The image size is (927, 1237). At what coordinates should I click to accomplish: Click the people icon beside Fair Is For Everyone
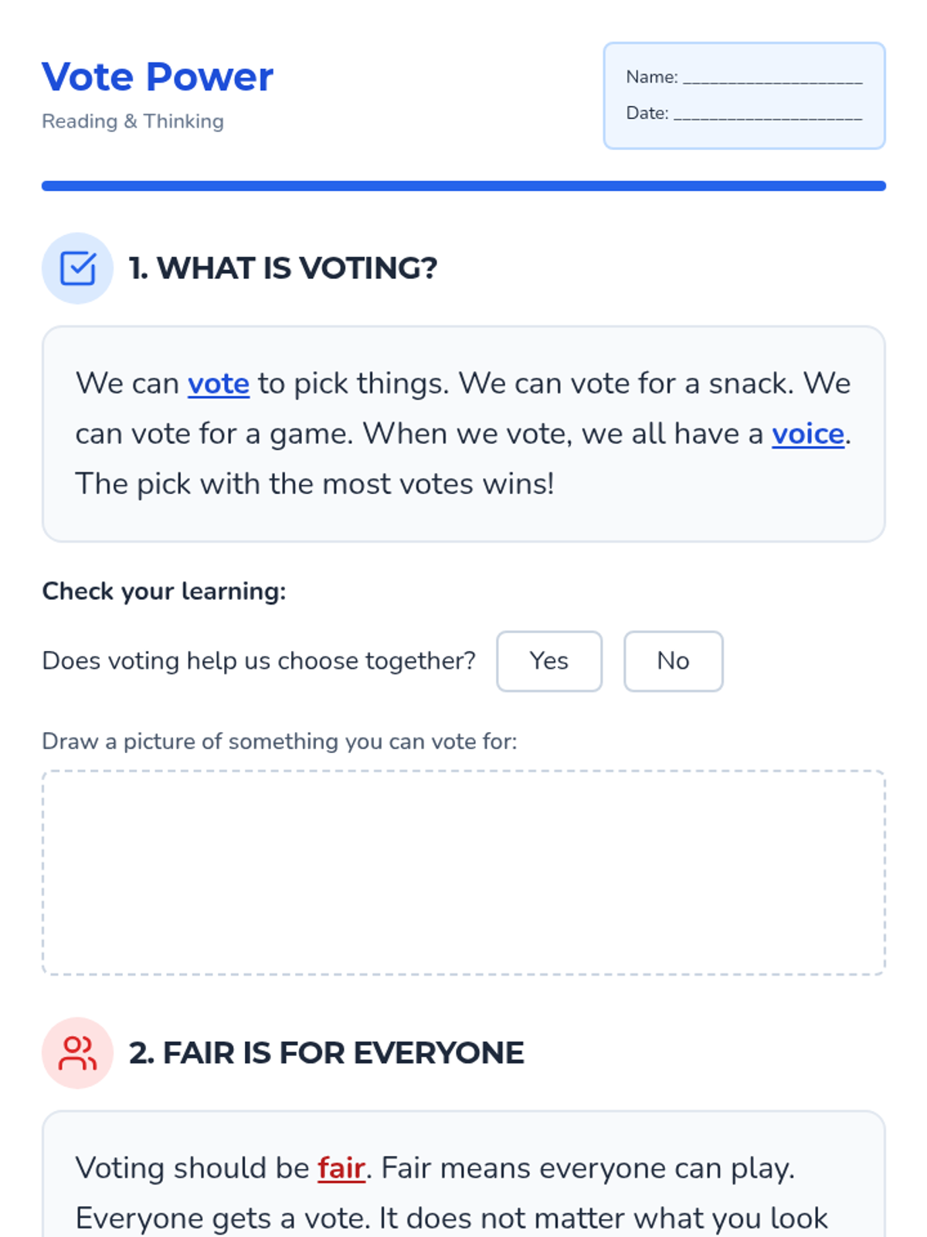point(77,1053)
